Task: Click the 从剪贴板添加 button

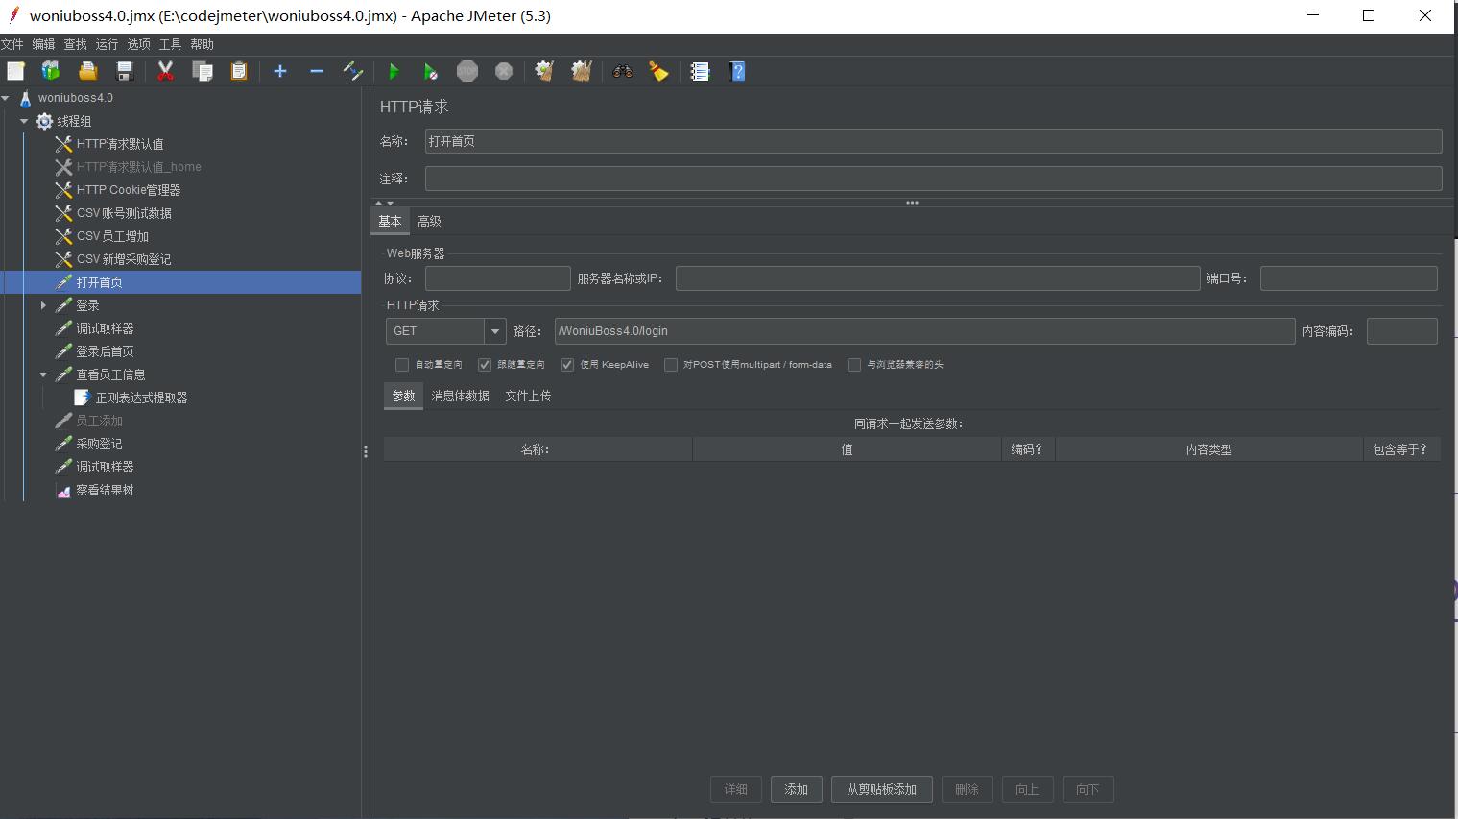Action: point(881,789)
